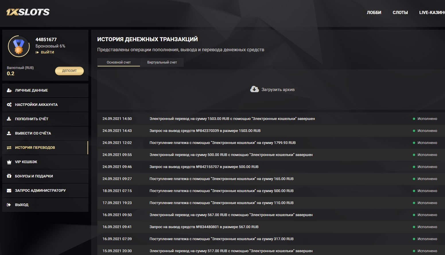Click the 1XSLOTS logo
This screenshot has width=445, height=255.
tap(28, 12)
